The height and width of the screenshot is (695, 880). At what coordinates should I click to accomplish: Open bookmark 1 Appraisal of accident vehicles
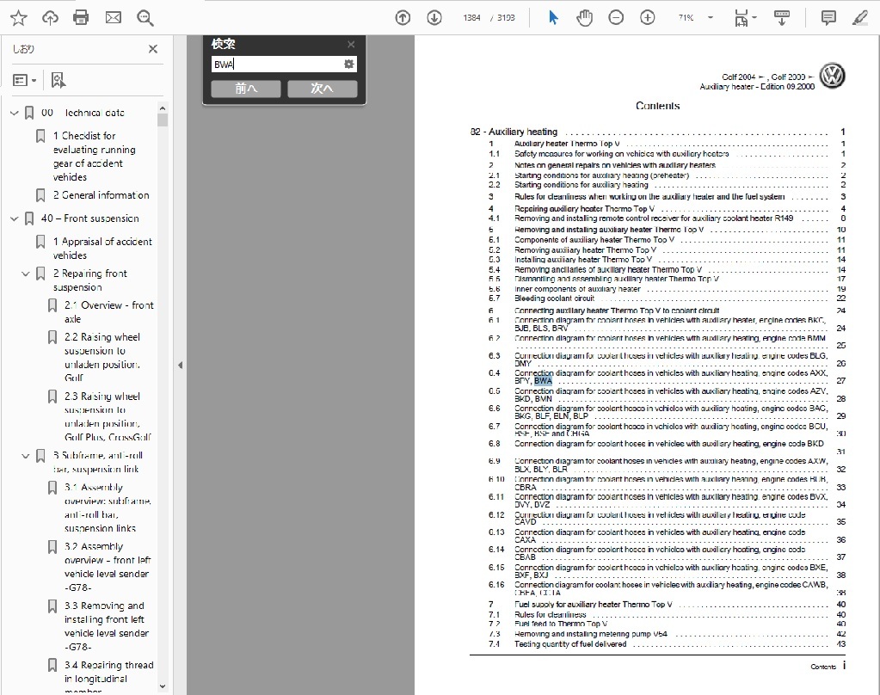pos(102,248)
